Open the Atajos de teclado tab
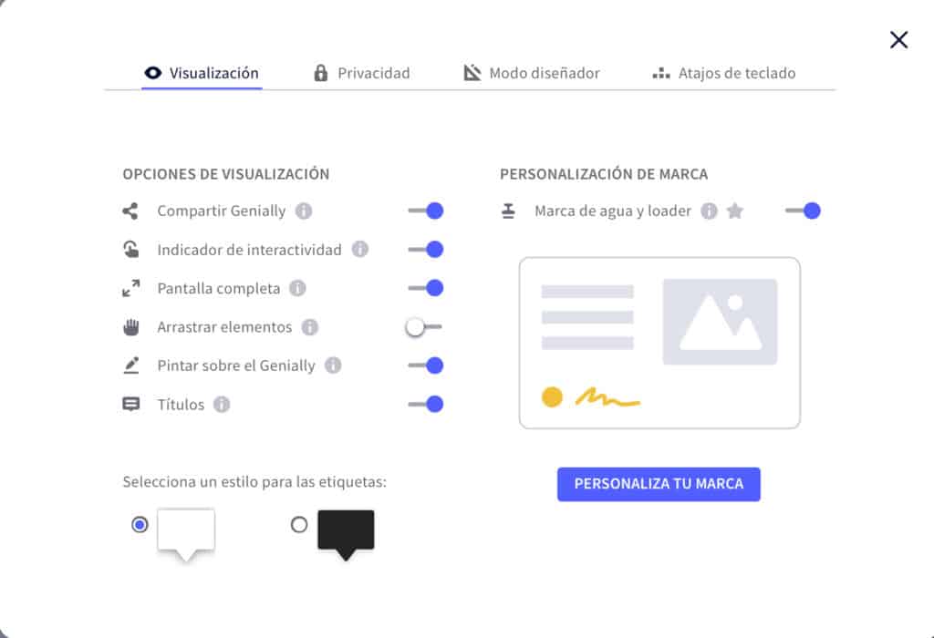The image size is (934, 638). click(723, 73)
